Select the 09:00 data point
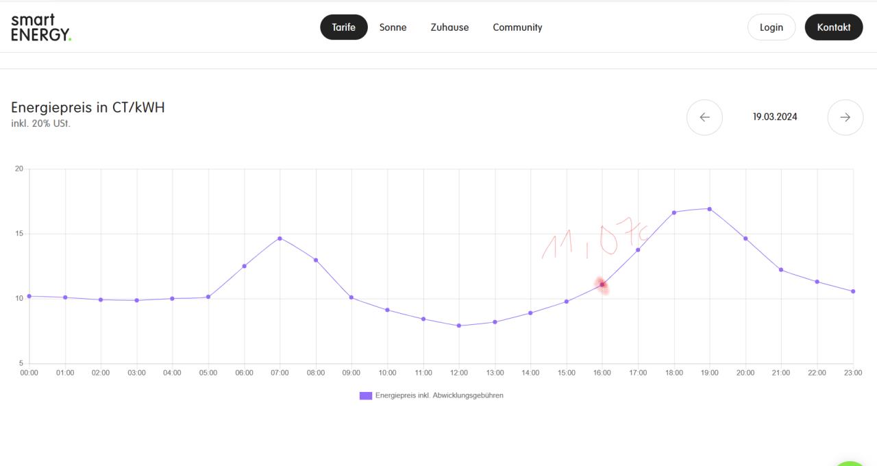 pos(351,297)
